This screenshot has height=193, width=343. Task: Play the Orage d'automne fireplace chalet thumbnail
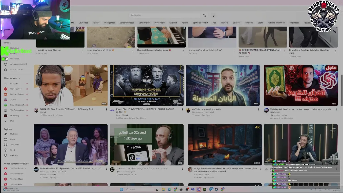click(225, 144)
